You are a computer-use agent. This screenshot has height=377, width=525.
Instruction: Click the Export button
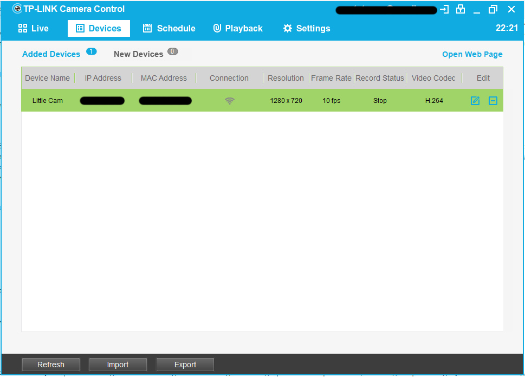(x=185, y=365)
